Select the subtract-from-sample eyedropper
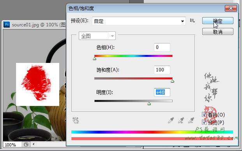Viewport: 242px width, 151px height. click(x=191, y=120)
